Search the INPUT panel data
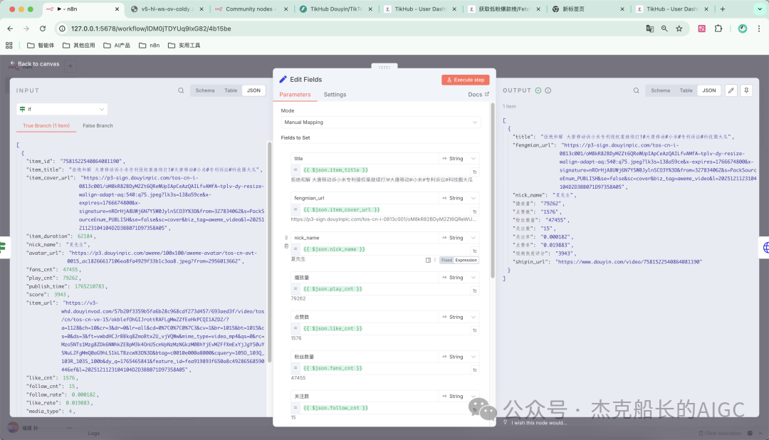This screenshot has width=769, height=440. click(x=181, y=90)
